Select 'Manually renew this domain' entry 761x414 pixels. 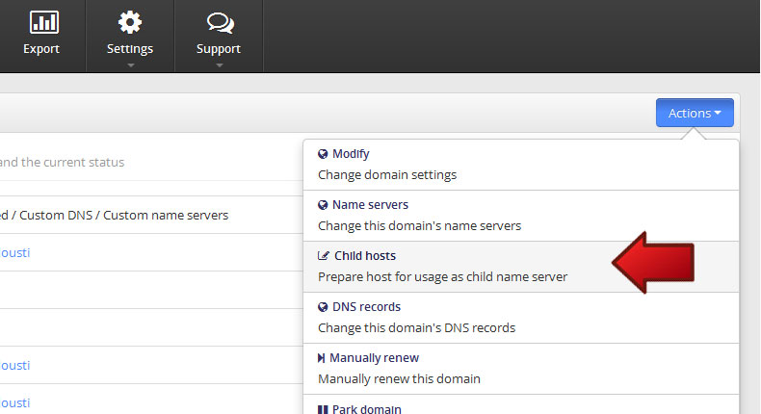399,378
